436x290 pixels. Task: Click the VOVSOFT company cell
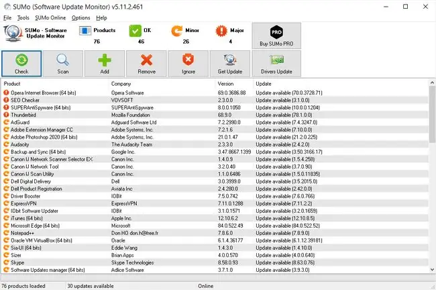122,100
